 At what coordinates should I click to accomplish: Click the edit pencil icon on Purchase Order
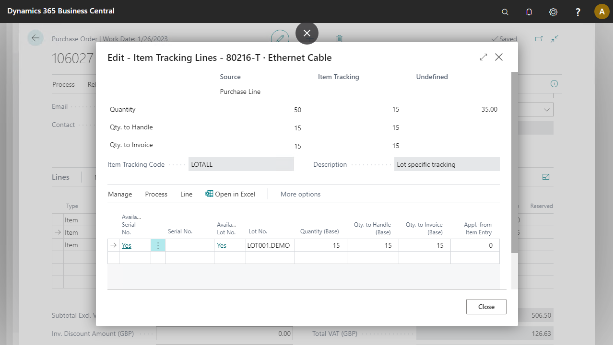pos(280,38)
